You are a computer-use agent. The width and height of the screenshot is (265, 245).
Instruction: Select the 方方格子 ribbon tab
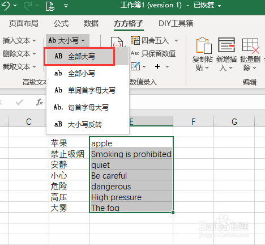[x=129, y=23]
